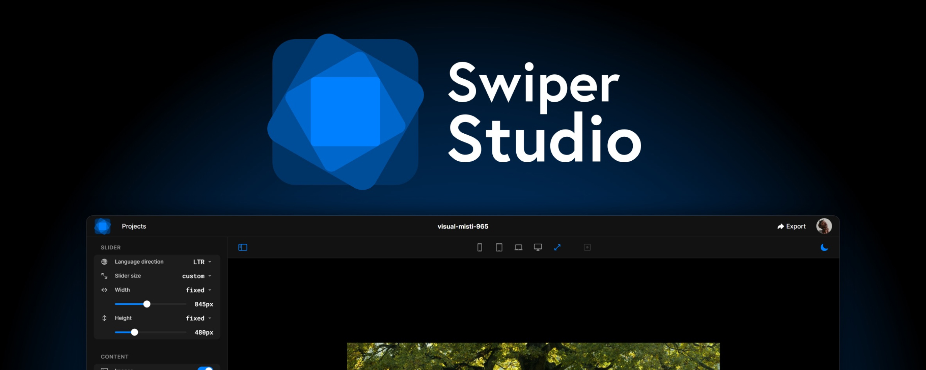Image resolution: width=926 pixels, height=370 pixels.
Task: Click the Width slider handle
Action: coord(147,304)
